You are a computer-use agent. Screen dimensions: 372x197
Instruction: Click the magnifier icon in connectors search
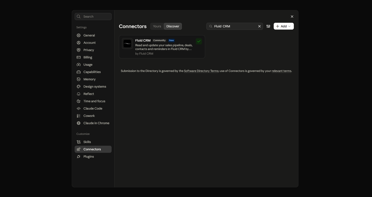tap(211, 26)
